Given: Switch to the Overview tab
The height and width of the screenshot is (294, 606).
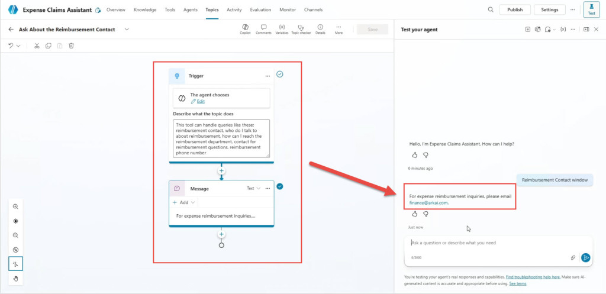Looking at the screenshot, I should click(116, 9).
